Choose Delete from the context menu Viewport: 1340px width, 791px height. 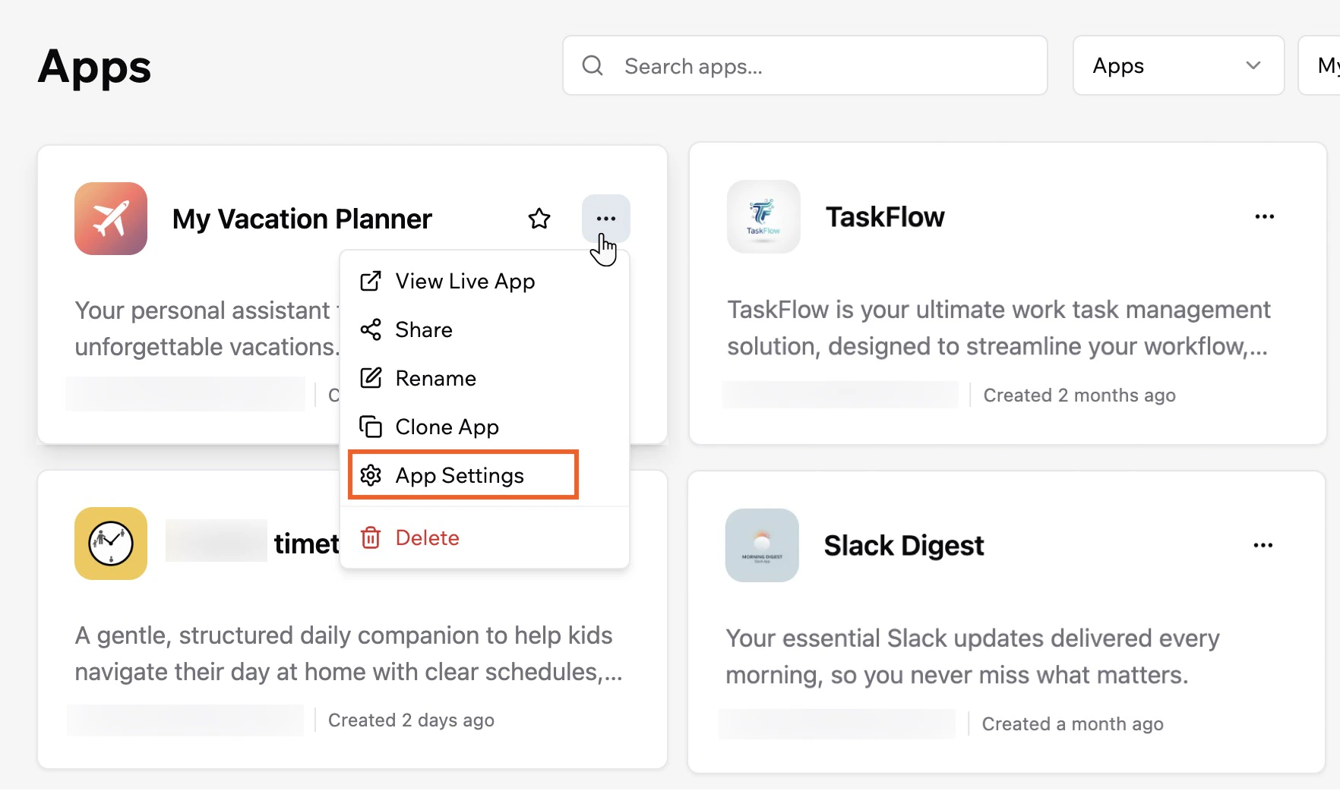(427, 537)
